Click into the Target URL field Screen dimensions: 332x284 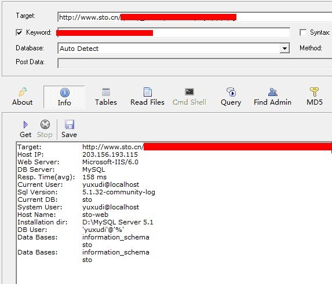(x=195, y=17)
